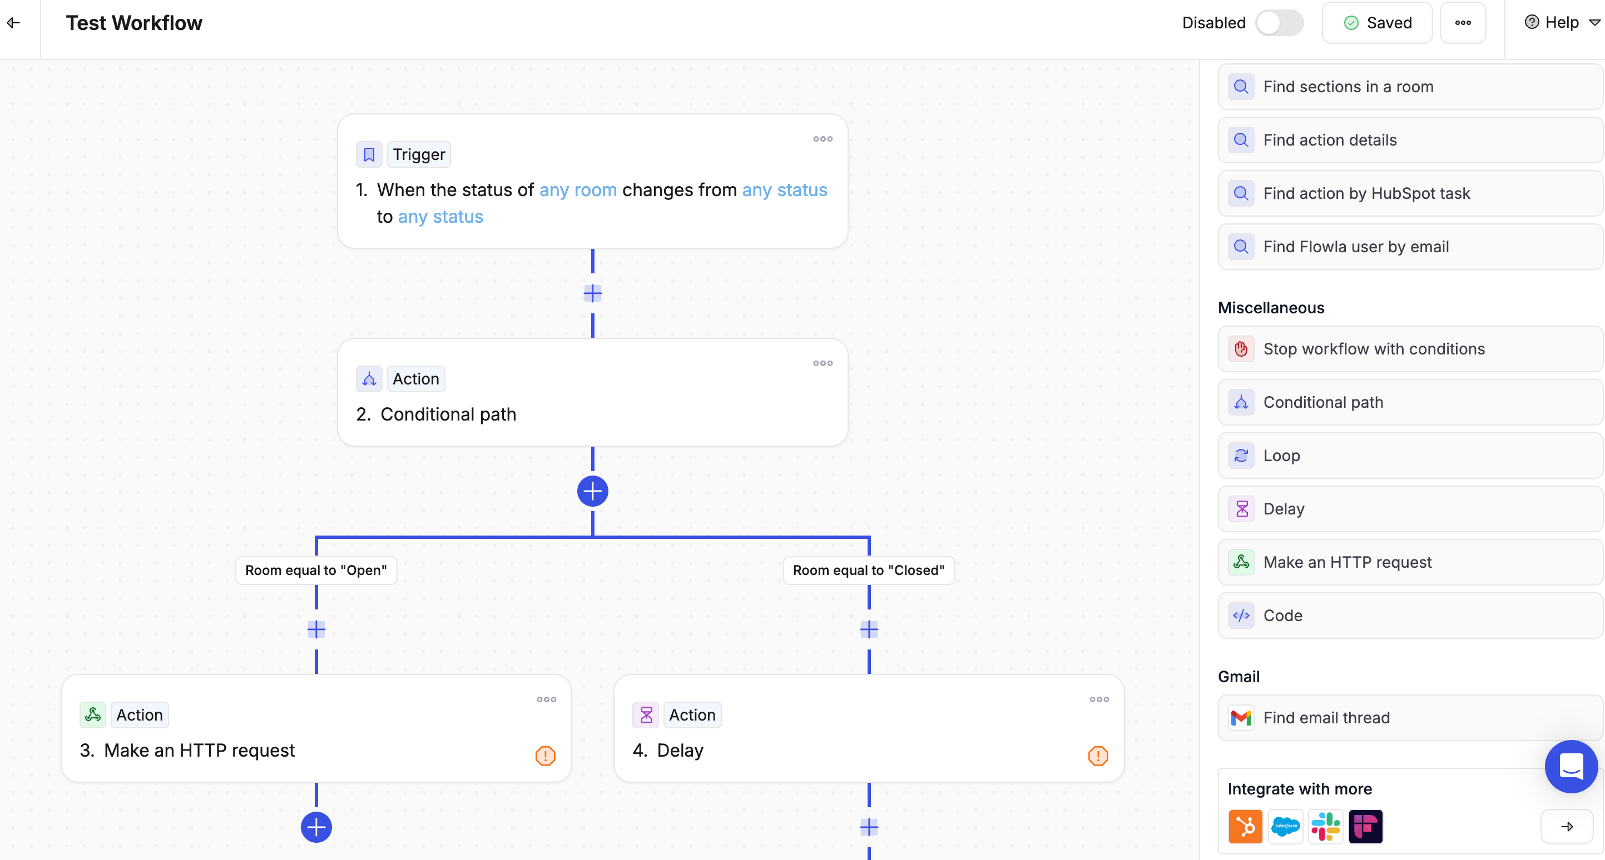
Task: Click the any room link in trigger
Action: pyautogui.click(x=578, y=190)
